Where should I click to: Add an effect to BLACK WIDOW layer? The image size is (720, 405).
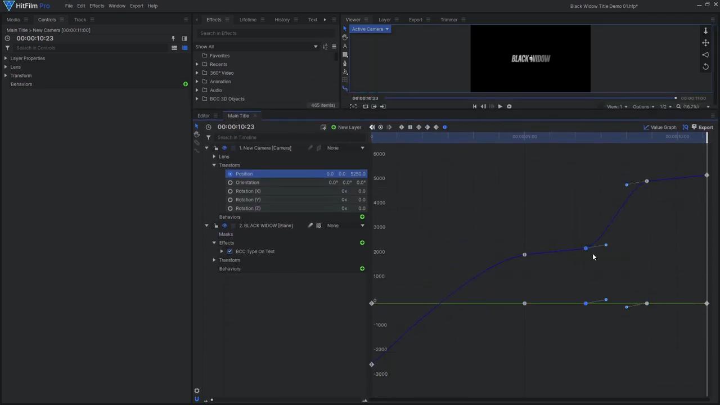(x=362, y=243)
